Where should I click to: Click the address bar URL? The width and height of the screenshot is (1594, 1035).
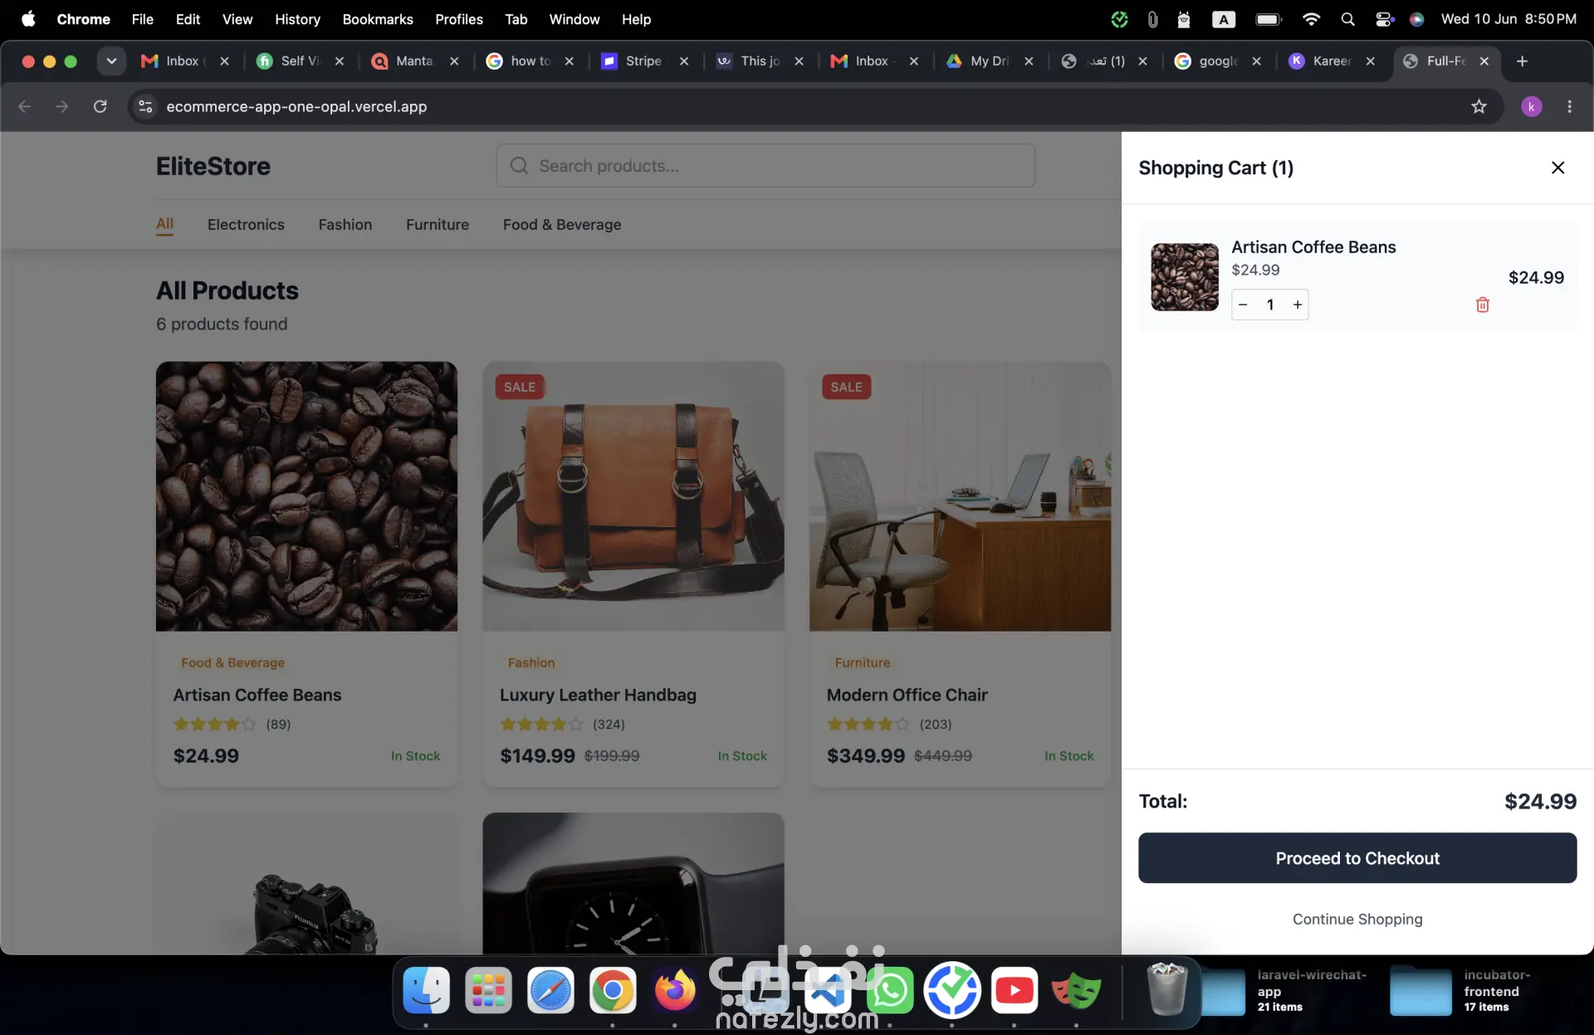pyautogui.click(x=296, y=106)
